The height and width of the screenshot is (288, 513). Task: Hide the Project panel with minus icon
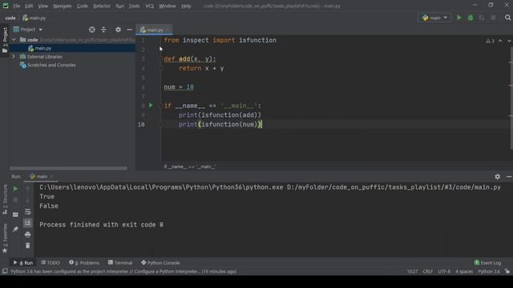[130, 30]
